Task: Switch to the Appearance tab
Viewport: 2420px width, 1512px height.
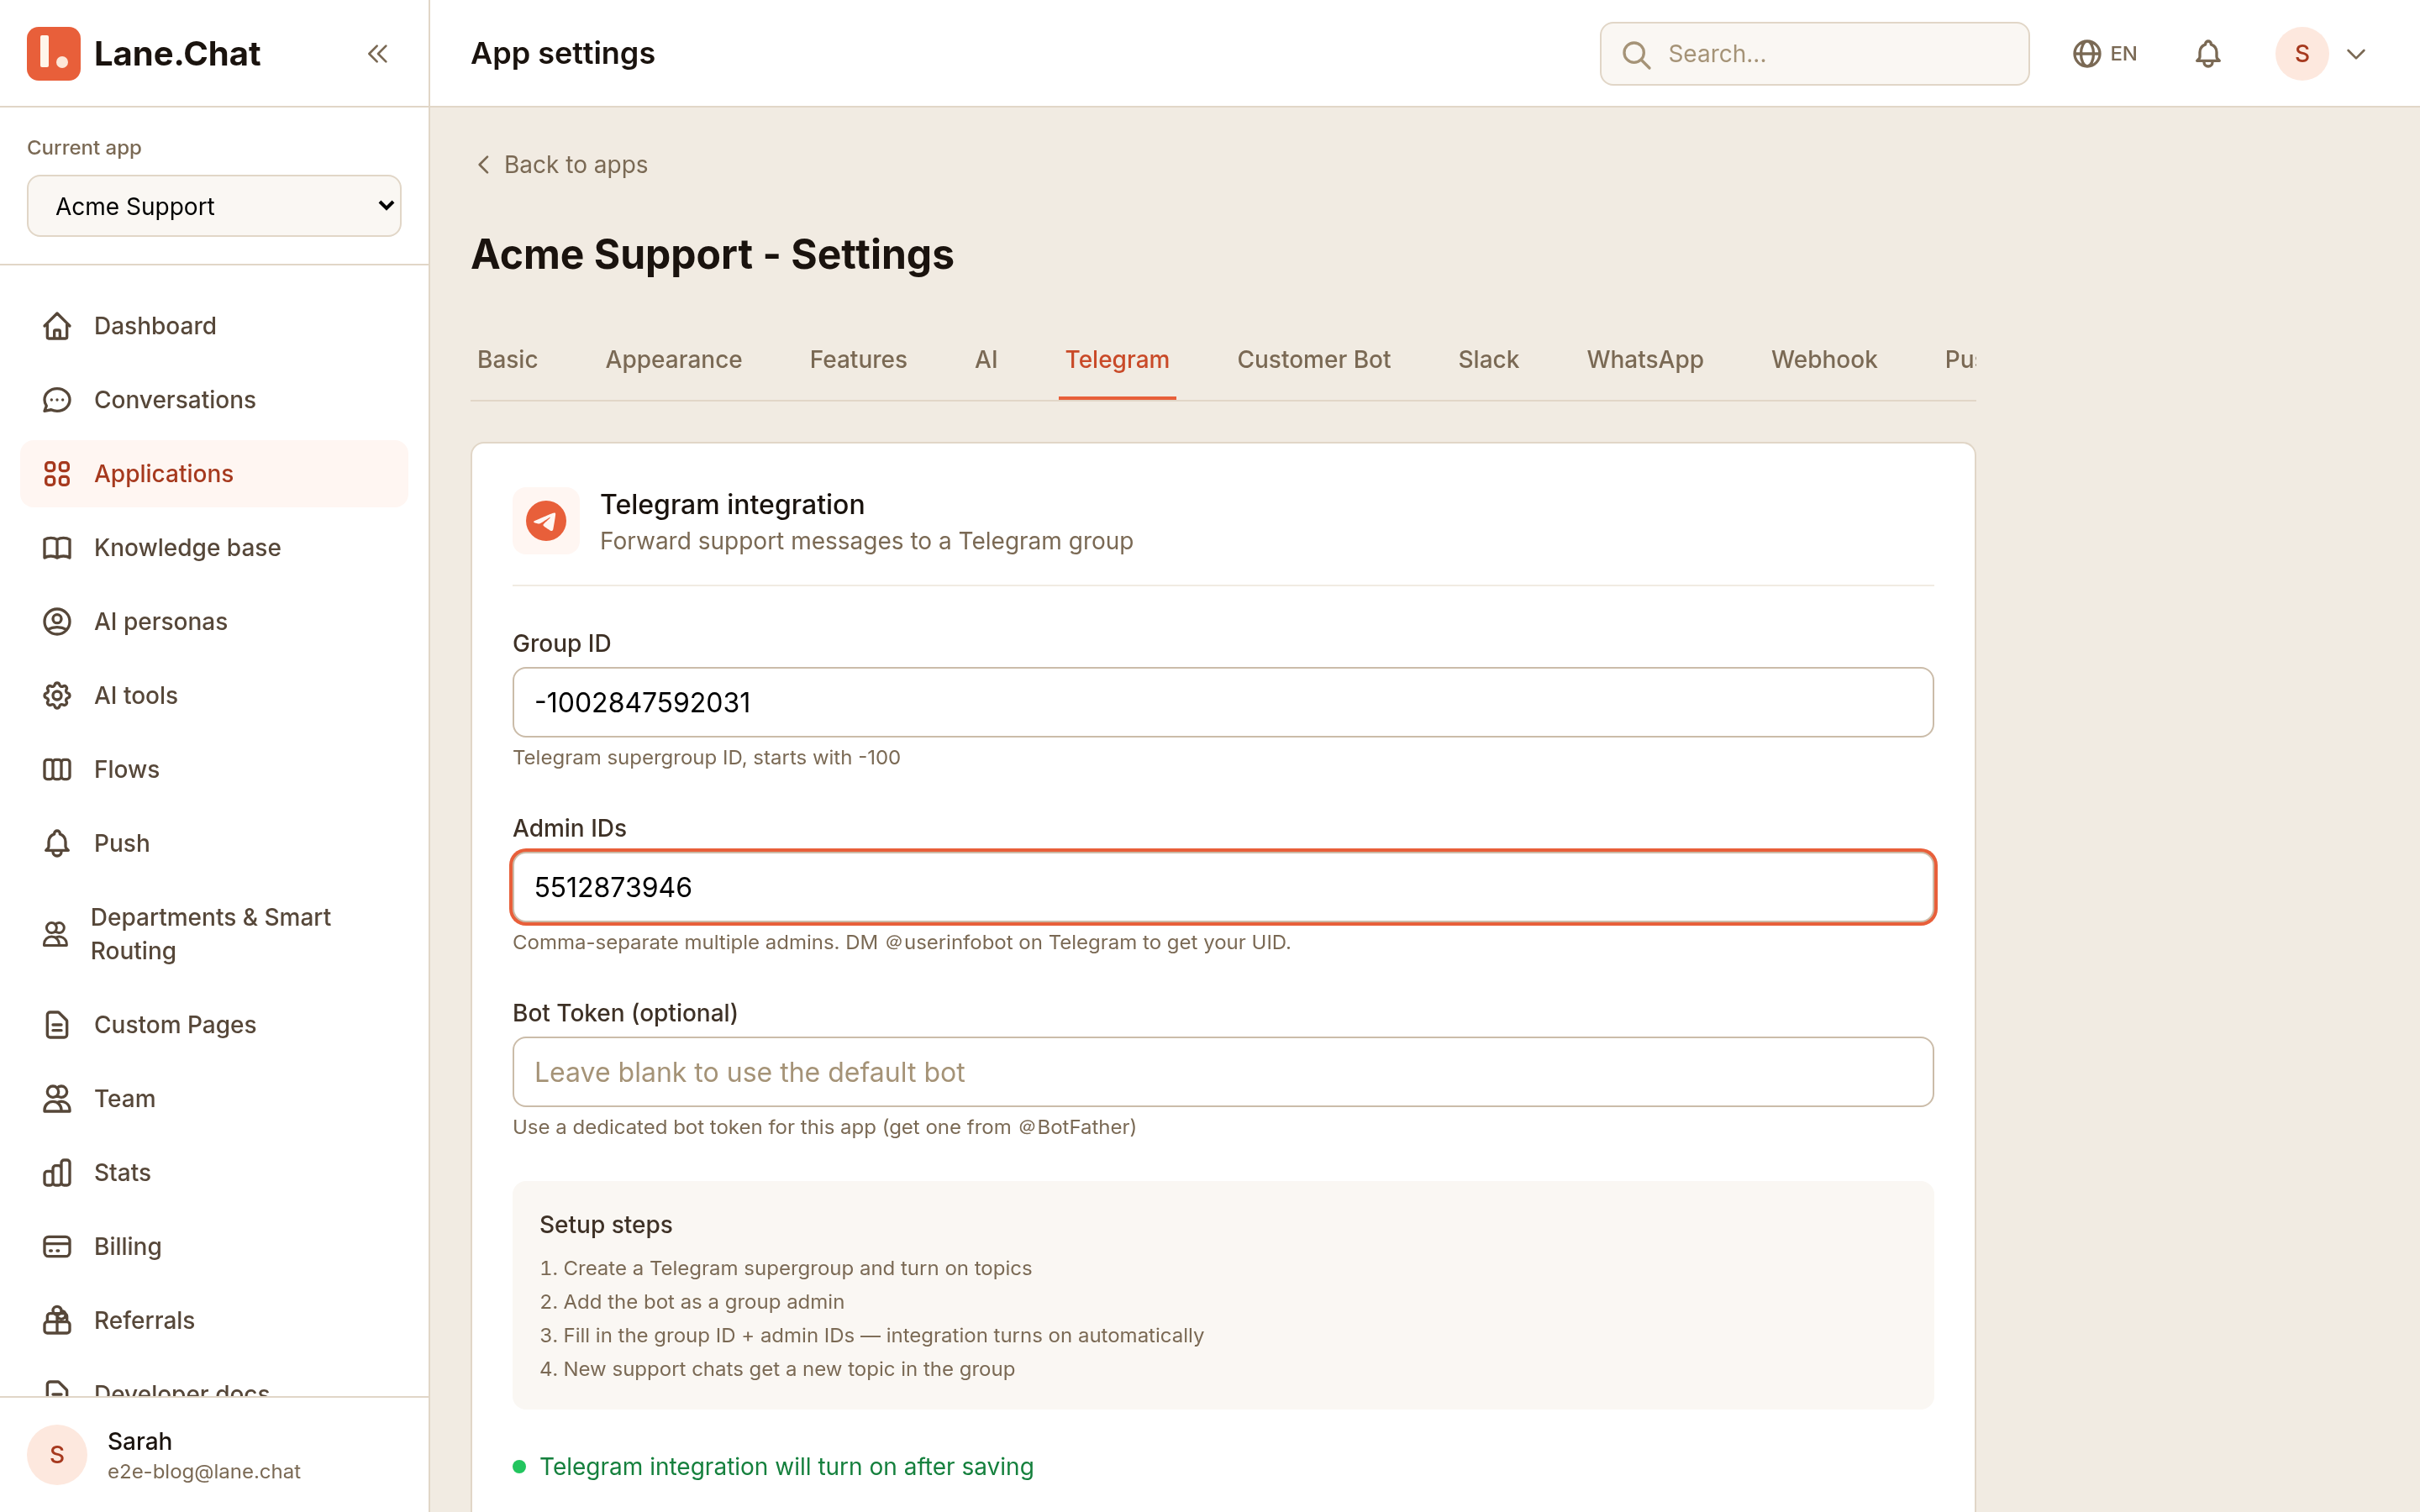Action: point(674,360)
